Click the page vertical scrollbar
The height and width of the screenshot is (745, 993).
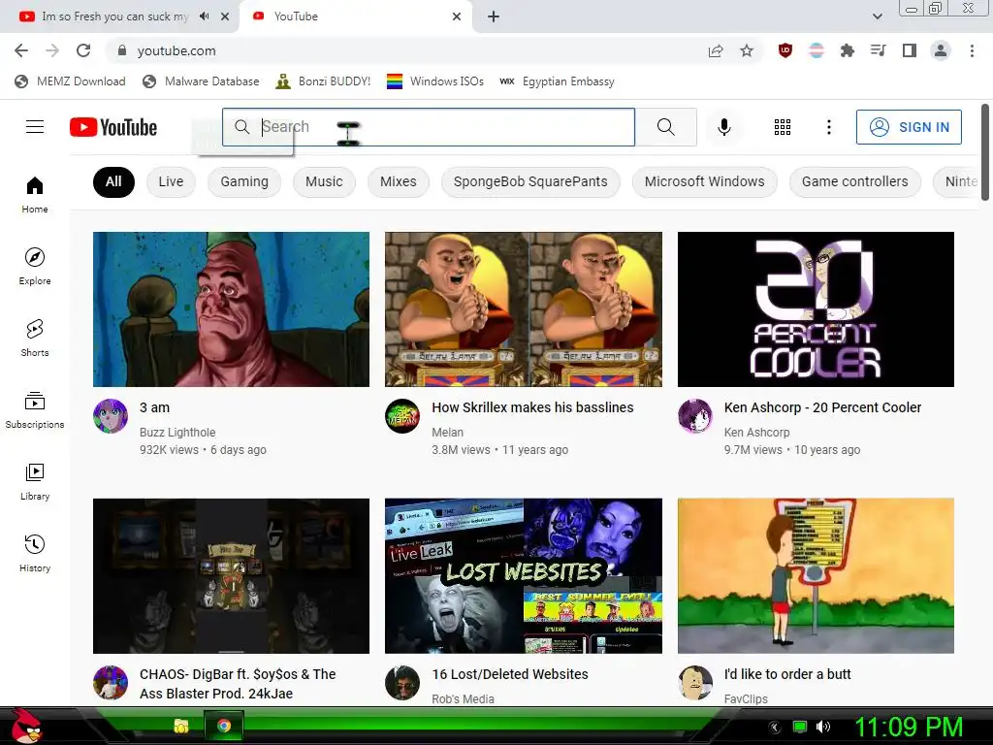pyautogui.click(x=985, y=152)
